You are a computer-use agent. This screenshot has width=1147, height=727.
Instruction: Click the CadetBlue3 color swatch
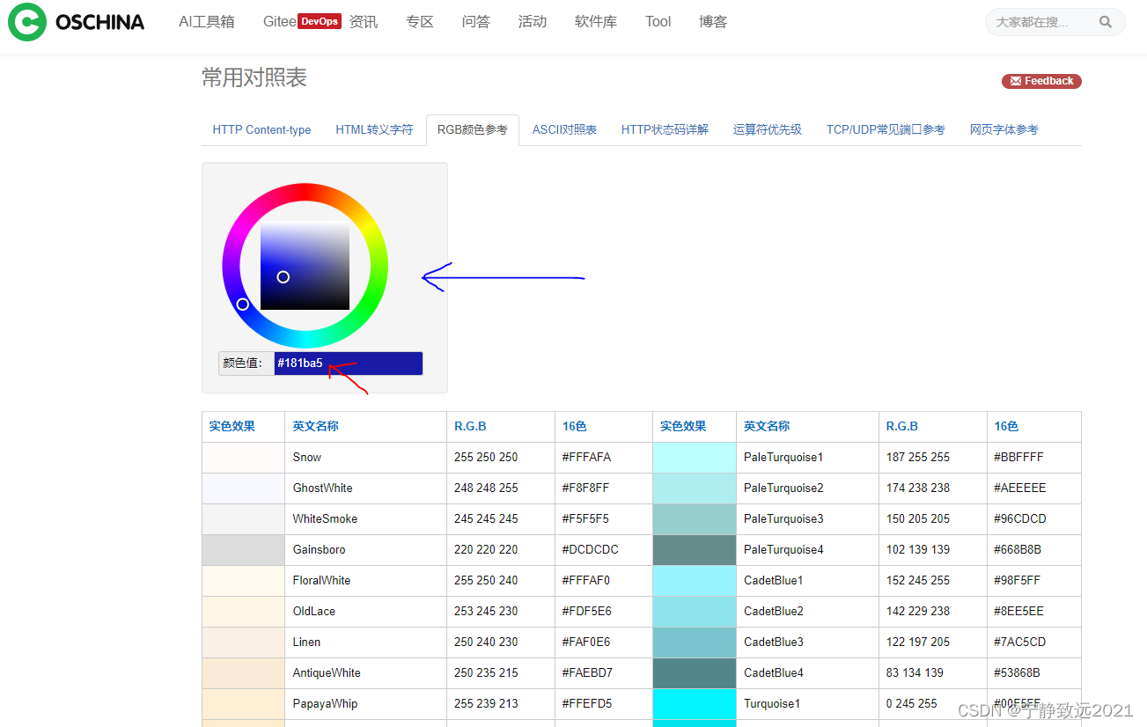pyautogui.click(x=694, y=643)
